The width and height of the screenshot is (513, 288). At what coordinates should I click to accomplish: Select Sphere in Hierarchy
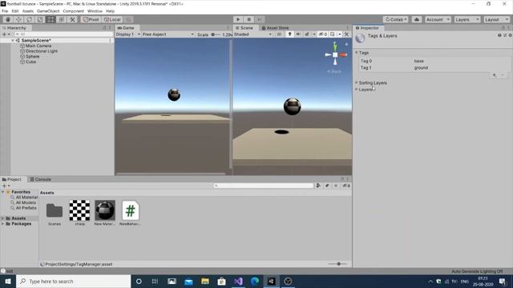(x=32, y=57)
